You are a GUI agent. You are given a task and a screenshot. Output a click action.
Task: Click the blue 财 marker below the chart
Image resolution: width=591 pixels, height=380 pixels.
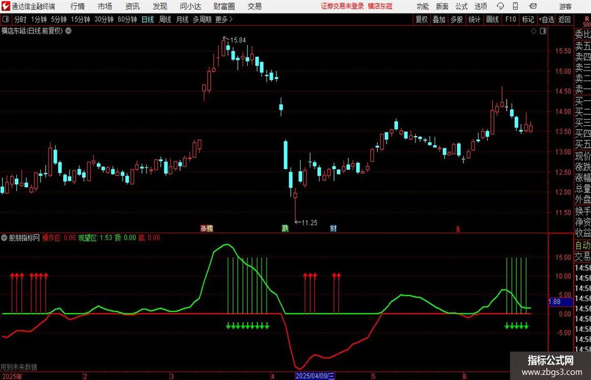333,228
